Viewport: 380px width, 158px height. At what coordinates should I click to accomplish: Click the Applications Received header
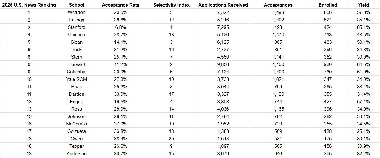tap(223, 5)
